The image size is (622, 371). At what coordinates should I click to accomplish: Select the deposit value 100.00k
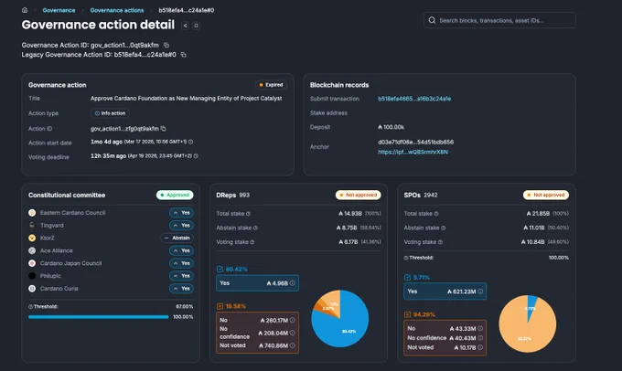(x=391, y=127)
